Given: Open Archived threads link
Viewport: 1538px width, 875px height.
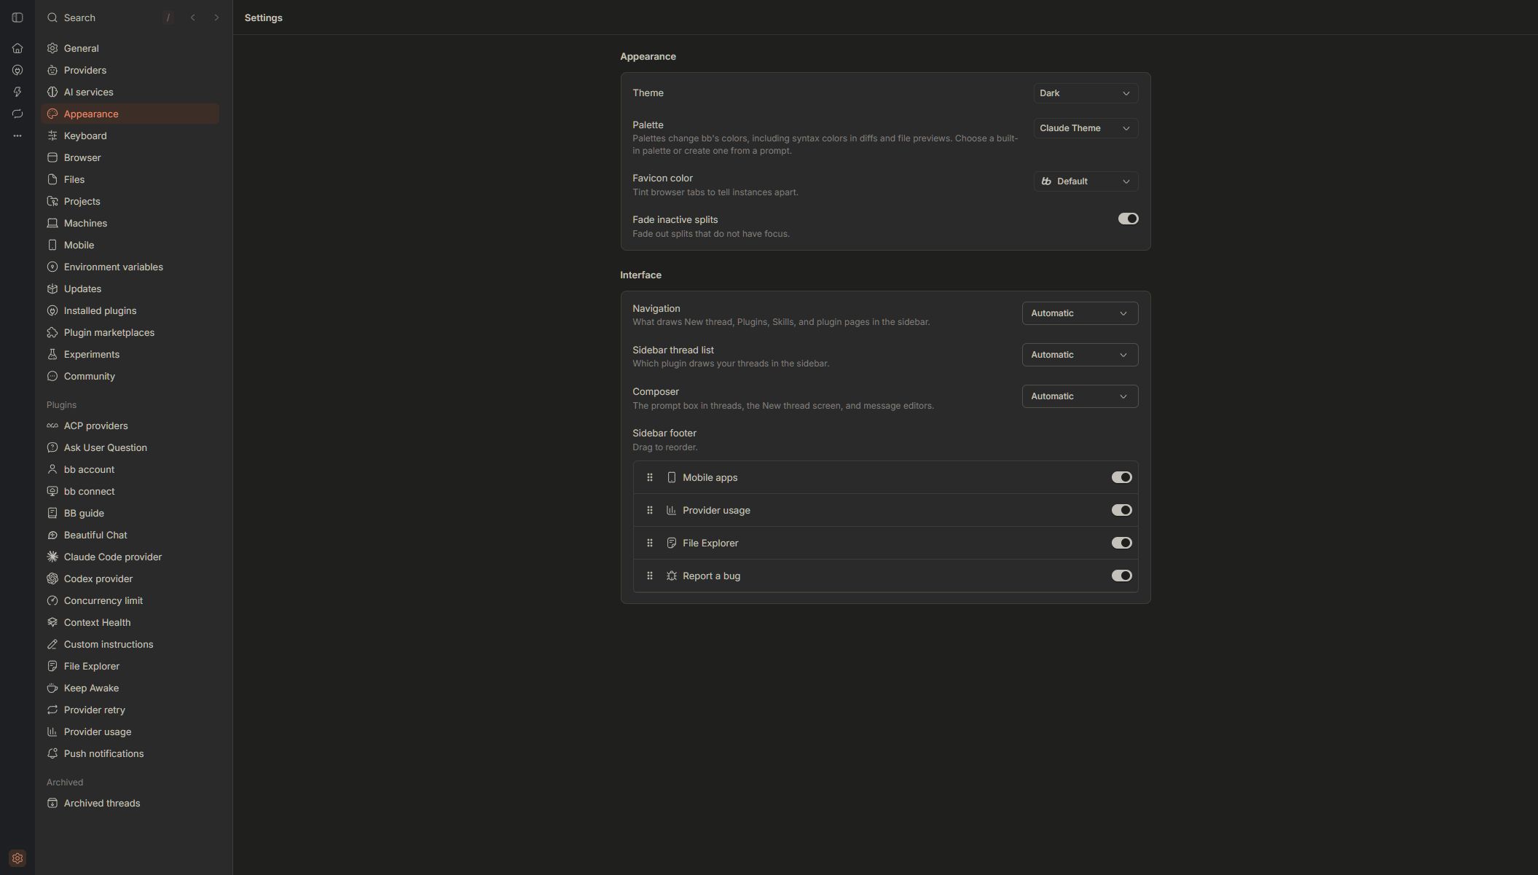Looking at the screenshot, I should (130, 803).
